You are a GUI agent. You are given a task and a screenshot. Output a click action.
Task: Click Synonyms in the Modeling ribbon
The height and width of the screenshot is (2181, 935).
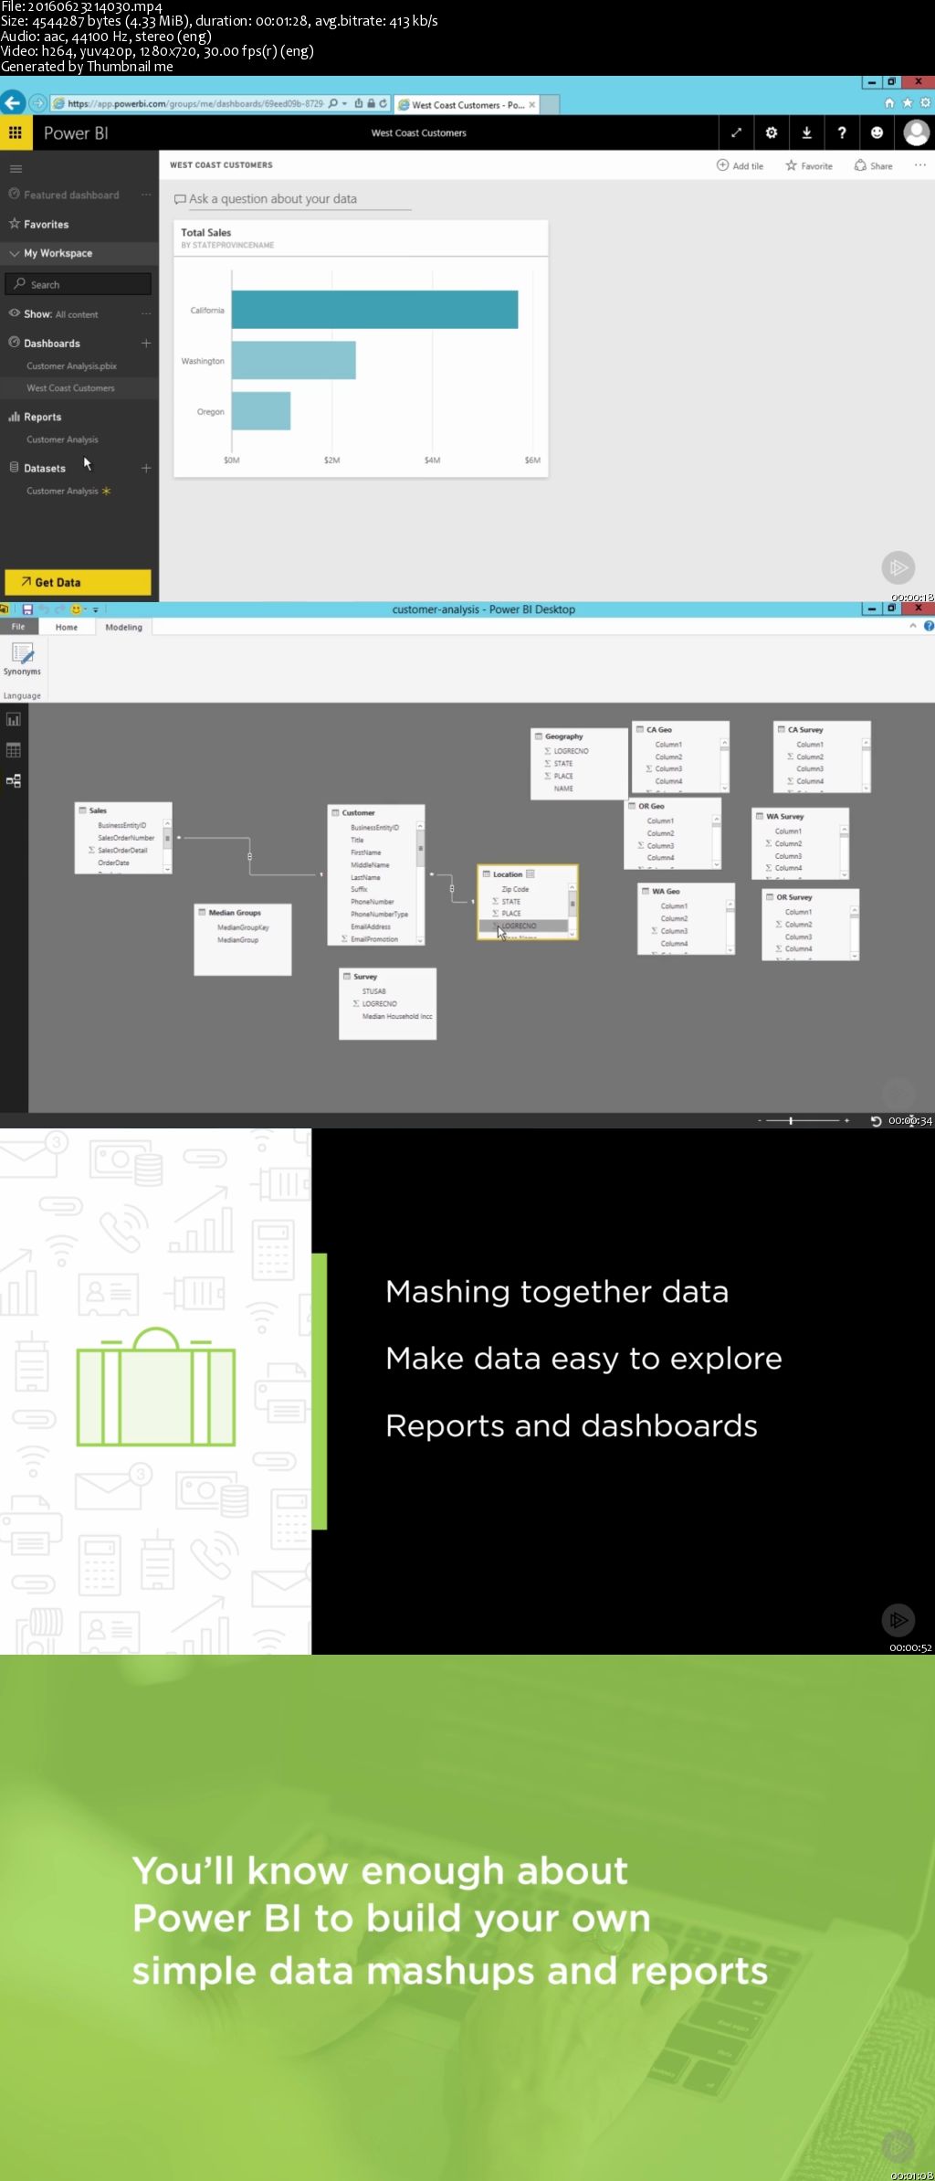tap(22, 660)
